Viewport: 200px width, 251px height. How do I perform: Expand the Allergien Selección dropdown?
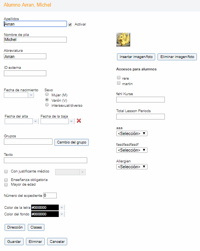click(x=132, y=167)
